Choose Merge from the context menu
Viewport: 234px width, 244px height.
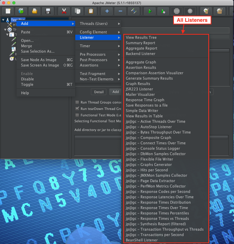tap(46, 46)
